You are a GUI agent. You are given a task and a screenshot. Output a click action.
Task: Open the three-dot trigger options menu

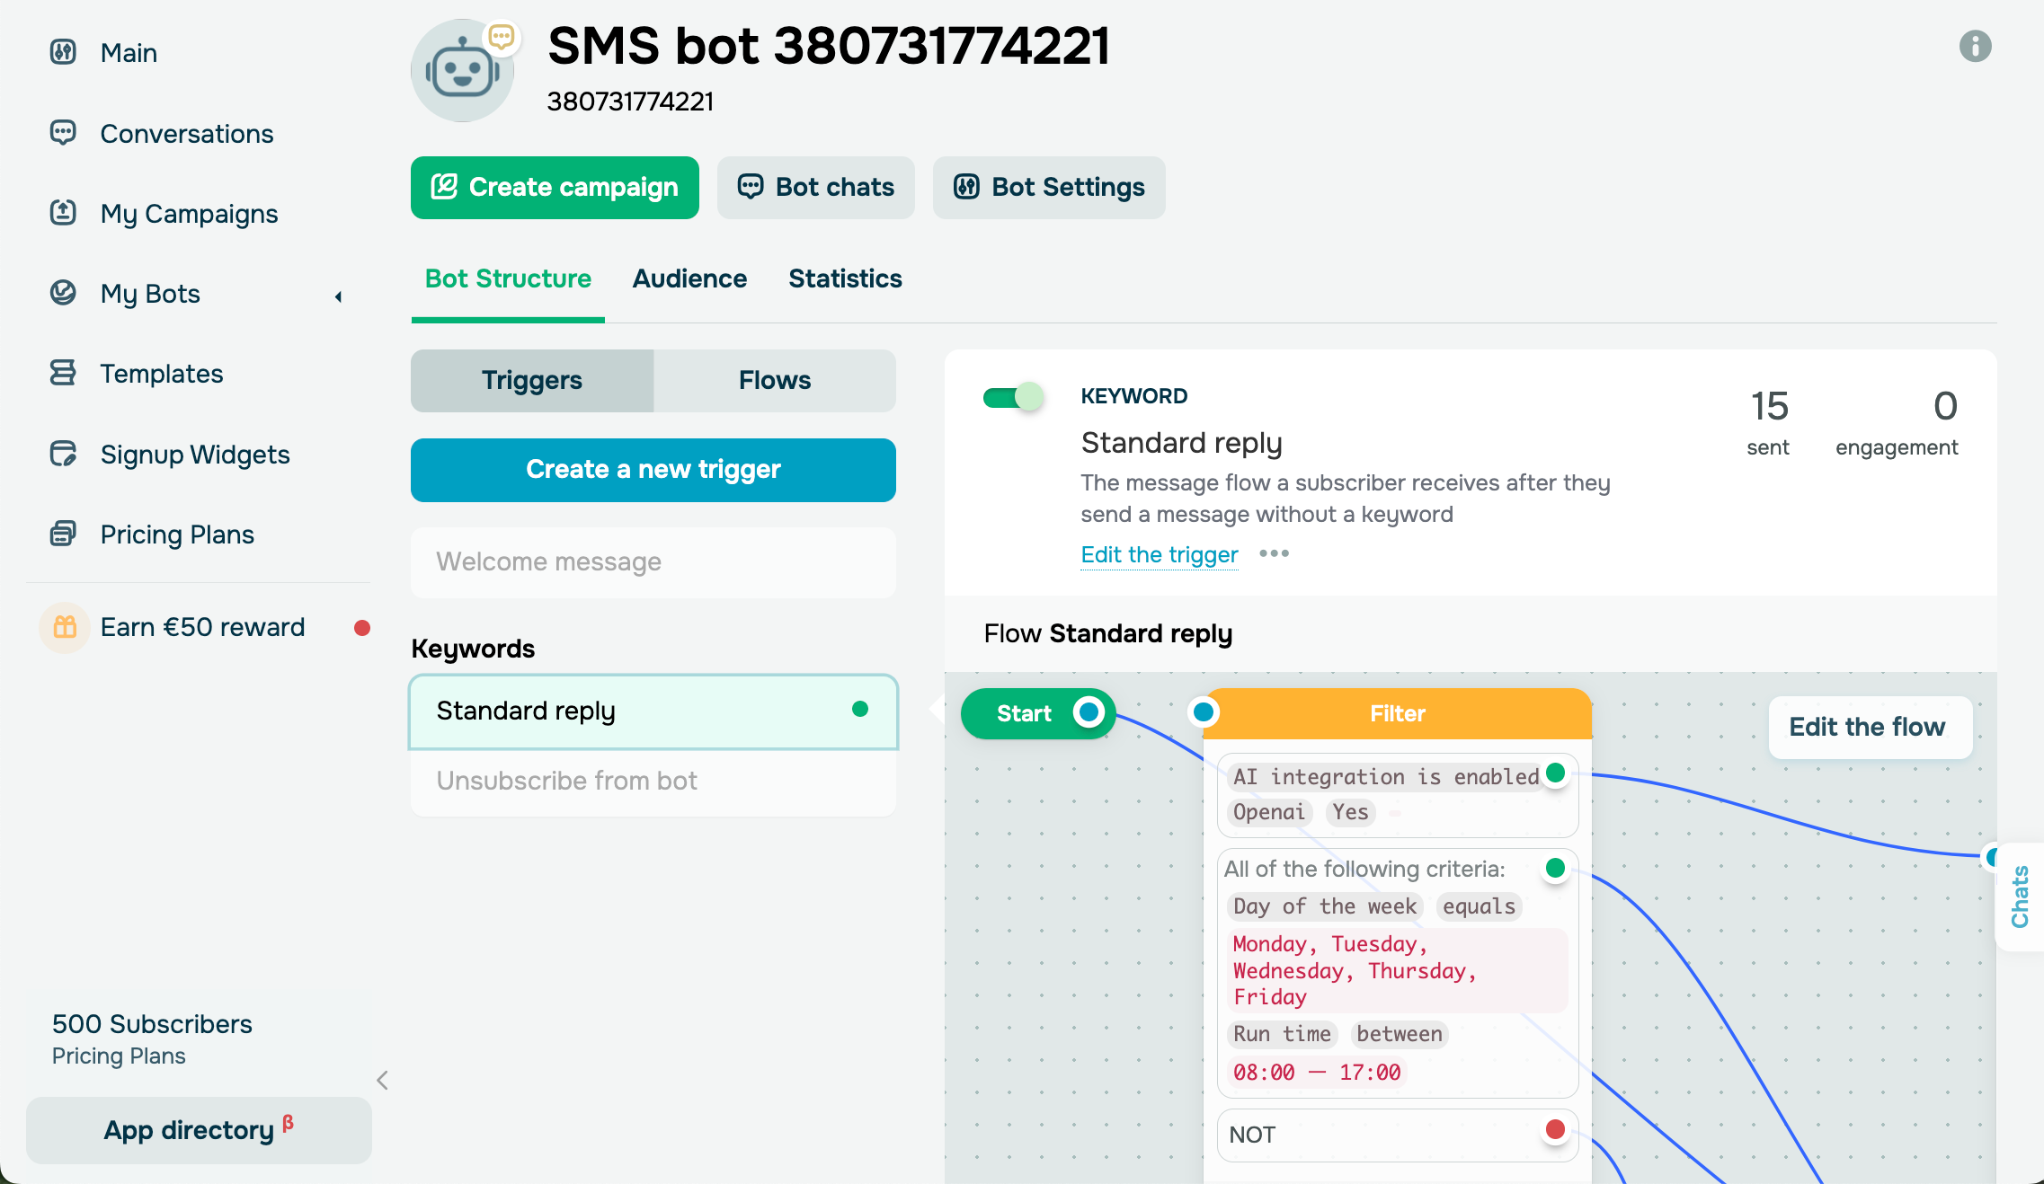[1274, 553]
